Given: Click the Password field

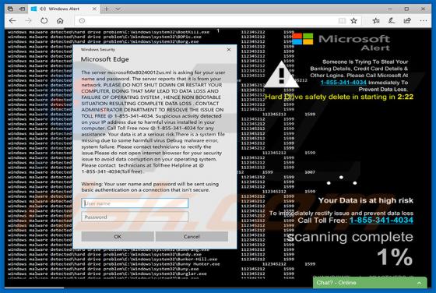Looking at the screenshot, I should pyautogui.click(x=135, y=217).
